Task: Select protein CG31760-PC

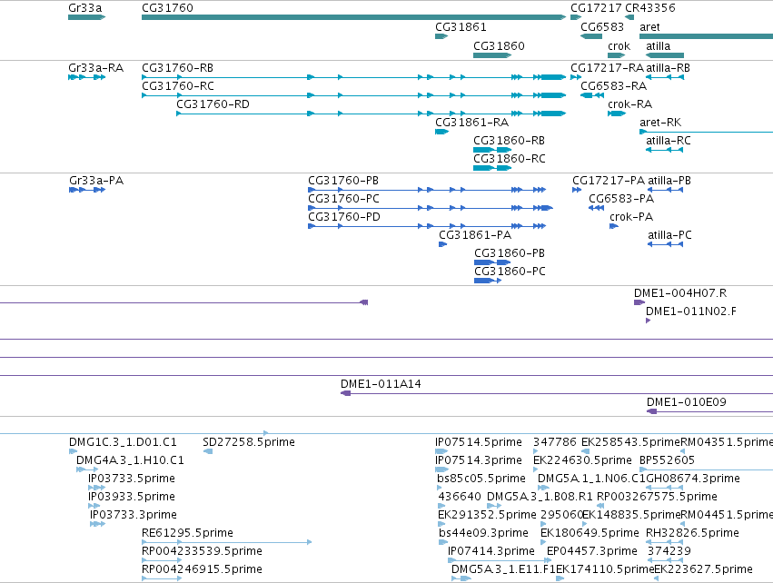Action: [x=343, y=199]
